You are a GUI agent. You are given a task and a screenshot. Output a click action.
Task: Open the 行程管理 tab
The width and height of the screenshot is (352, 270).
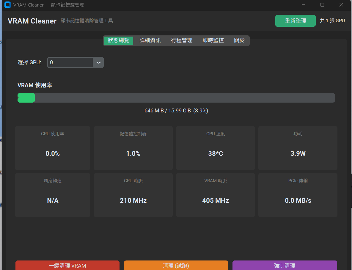point(182,40)
